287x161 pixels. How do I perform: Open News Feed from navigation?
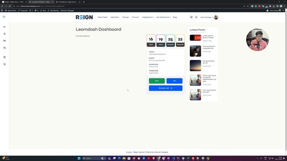(x=102, y=17)
